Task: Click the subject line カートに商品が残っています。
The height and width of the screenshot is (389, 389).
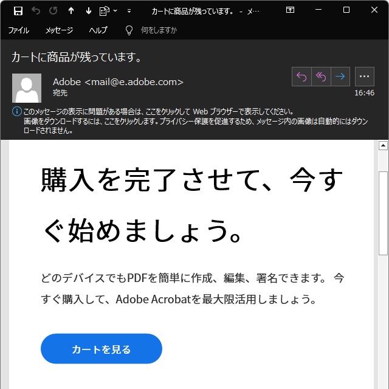Action: (77, 57)
